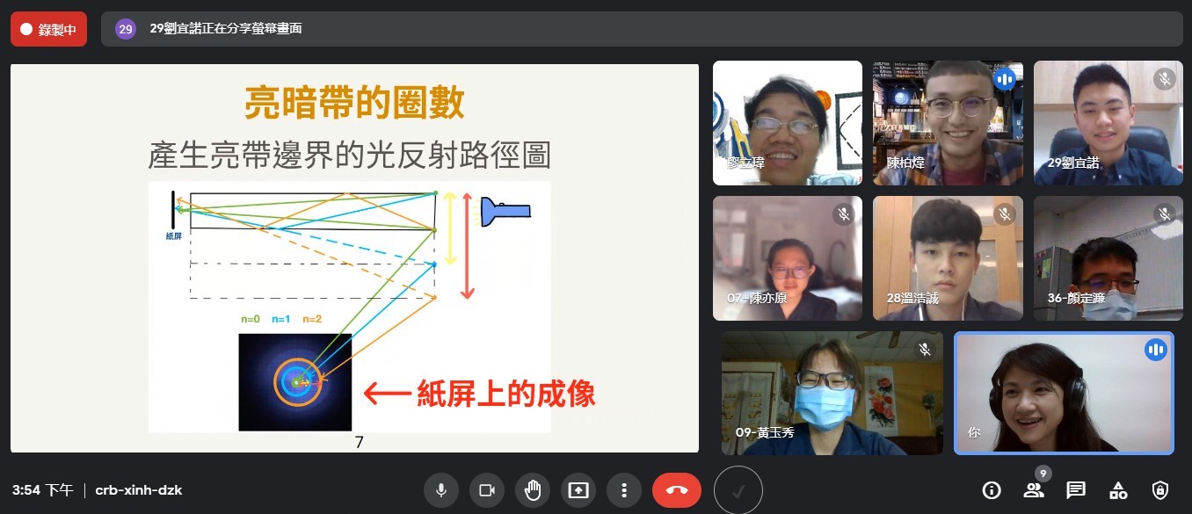Turn off the camera
1192x514 pixels.
point(487,490)
